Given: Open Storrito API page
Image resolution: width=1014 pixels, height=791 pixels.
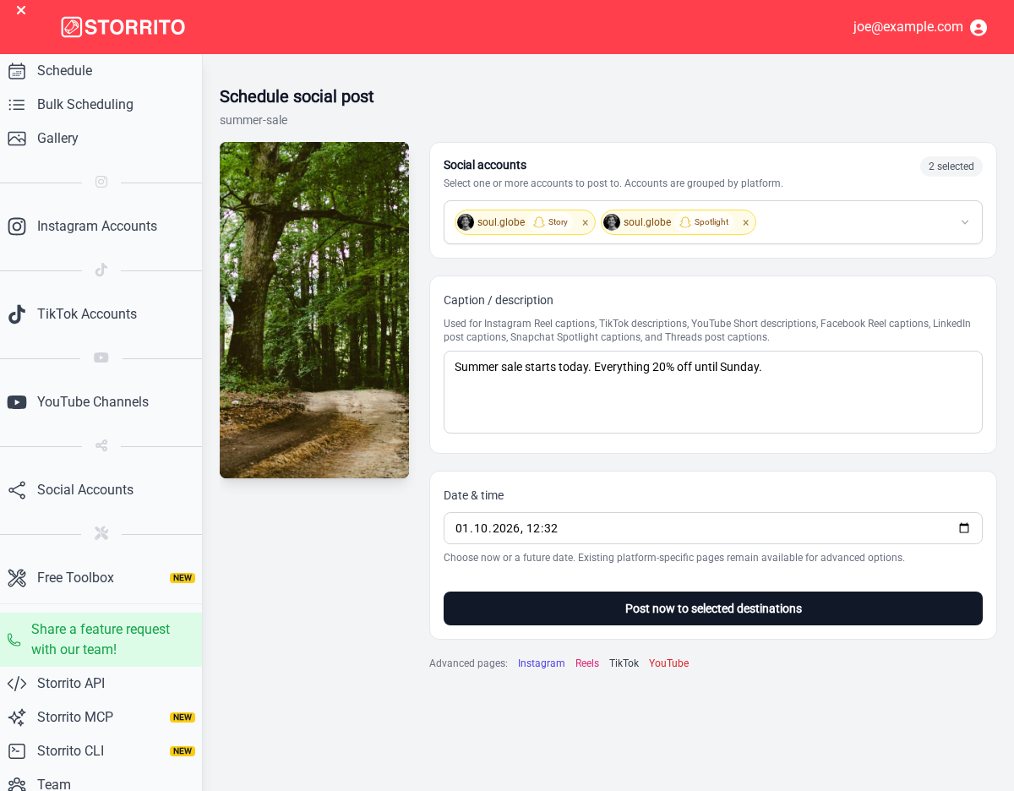Looking at the screenshot, I should point(101,684).
